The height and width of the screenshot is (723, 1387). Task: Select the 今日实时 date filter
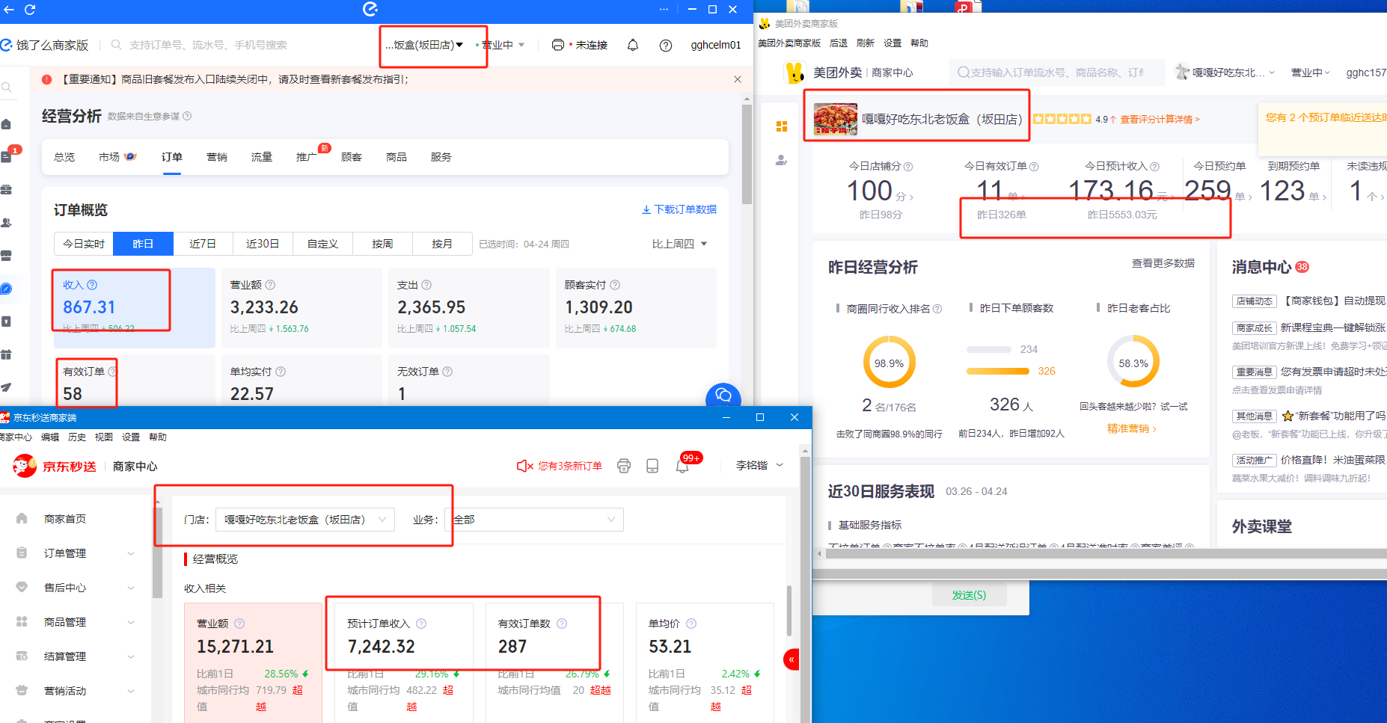(84, 244)
